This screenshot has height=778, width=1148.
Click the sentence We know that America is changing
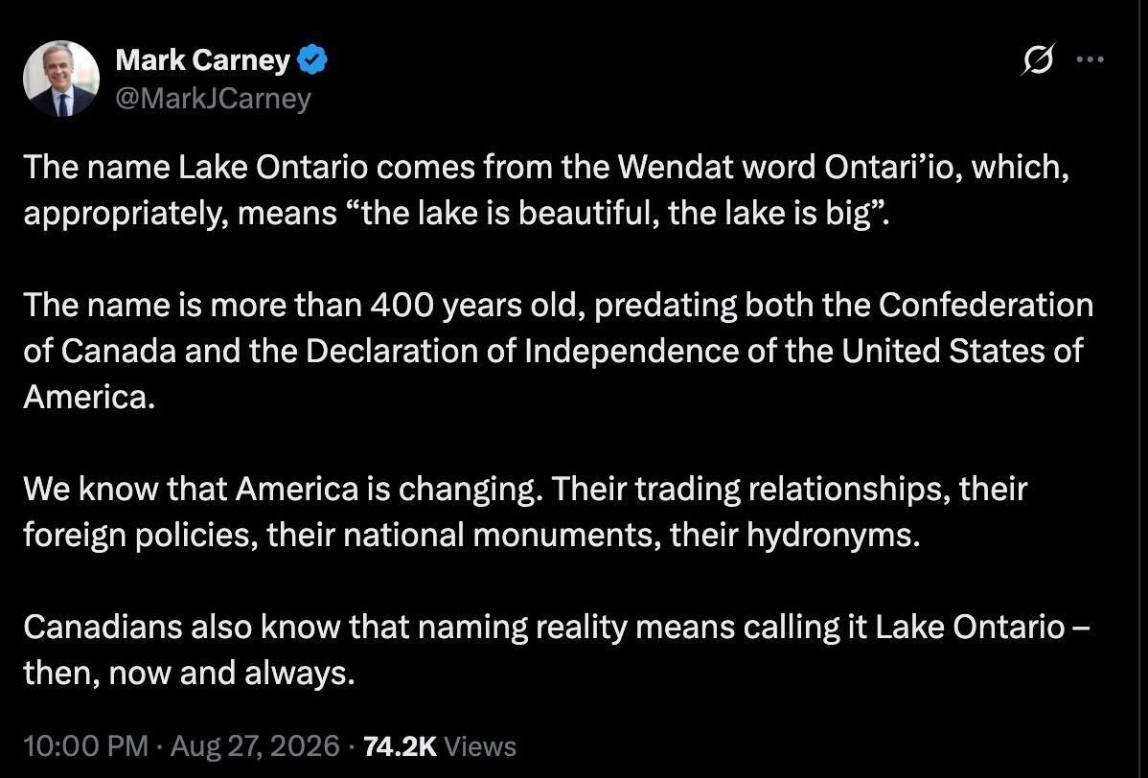coord(284,489)
